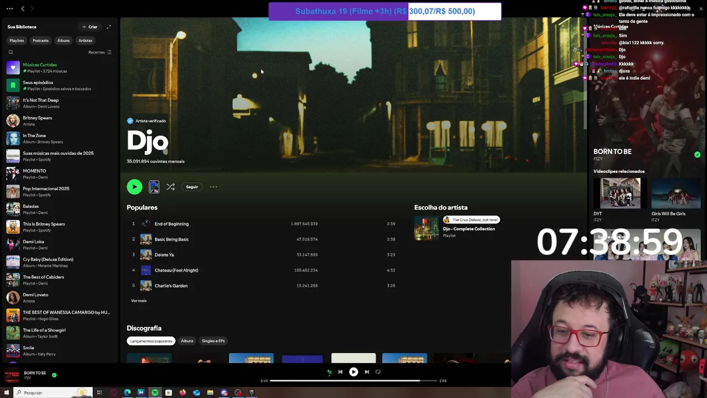This screenshot has width=707, height=398.
Task: Filter library by Artistas
Action: pyautogui.click(x=85, y=40)
